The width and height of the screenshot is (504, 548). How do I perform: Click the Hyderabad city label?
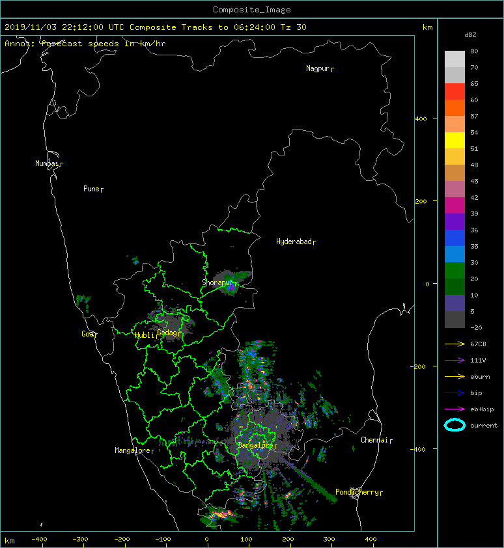click(x=294, y=241)
